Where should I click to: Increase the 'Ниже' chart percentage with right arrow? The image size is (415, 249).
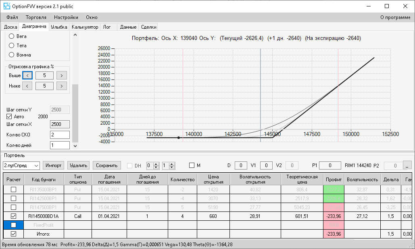click(61, 86)
